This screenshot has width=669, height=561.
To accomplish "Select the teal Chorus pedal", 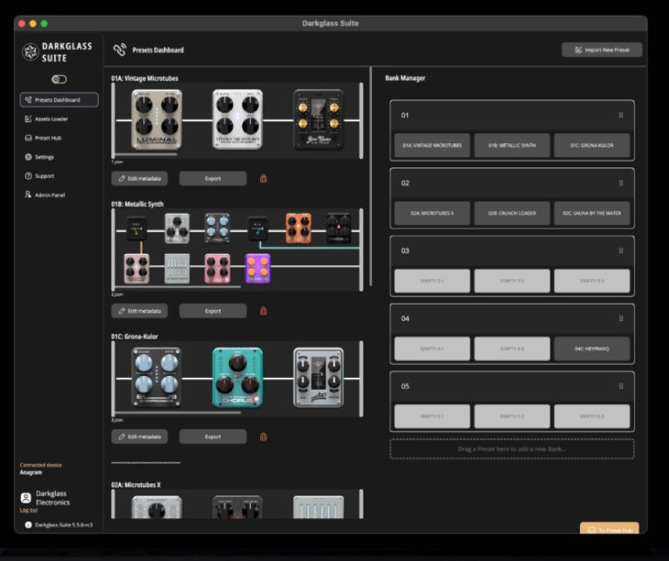I will pyautogui.click(x=238, y=378).
